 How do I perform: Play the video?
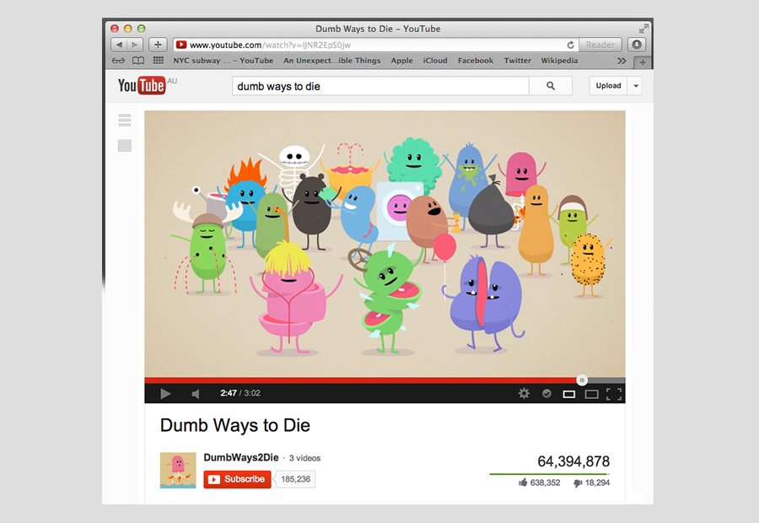(165, 394)
